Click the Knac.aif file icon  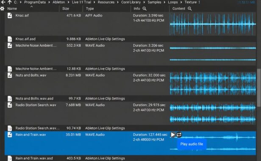[x=10, y=15]
